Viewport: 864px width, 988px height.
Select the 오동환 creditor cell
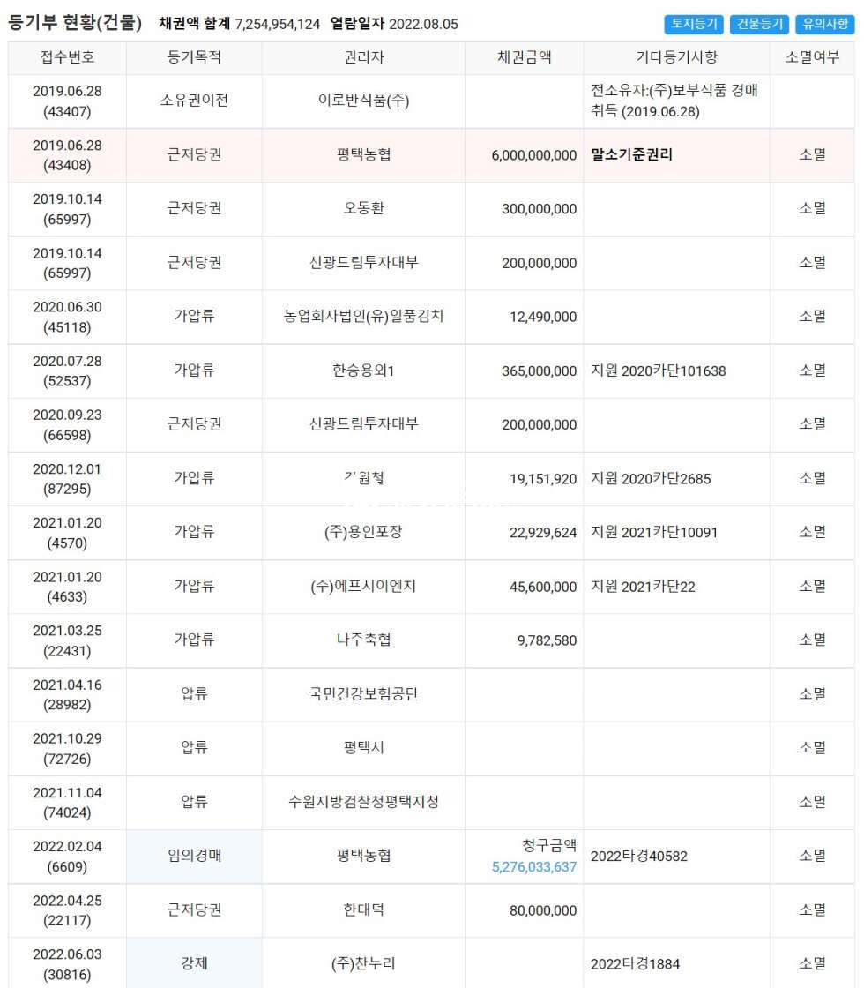[x=363, y=208]
